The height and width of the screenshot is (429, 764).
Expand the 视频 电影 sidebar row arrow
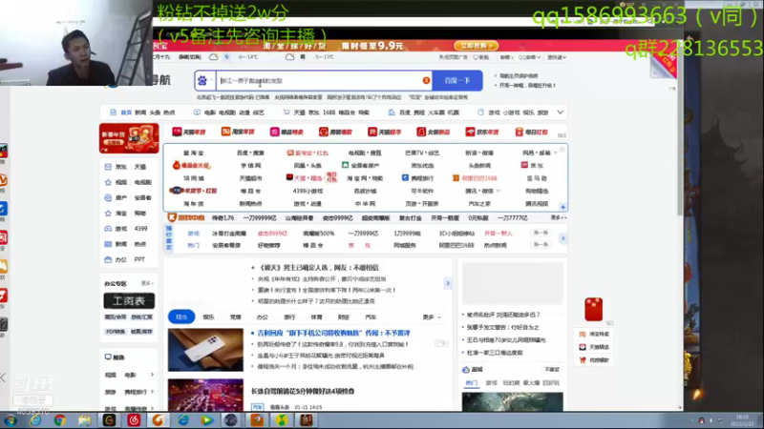tap(152, 375)
